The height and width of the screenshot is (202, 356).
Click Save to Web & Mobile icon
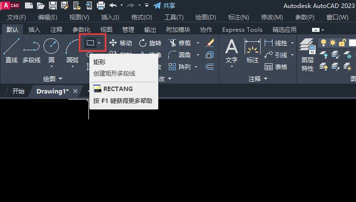pyautogui.click(x=89, y=5)
